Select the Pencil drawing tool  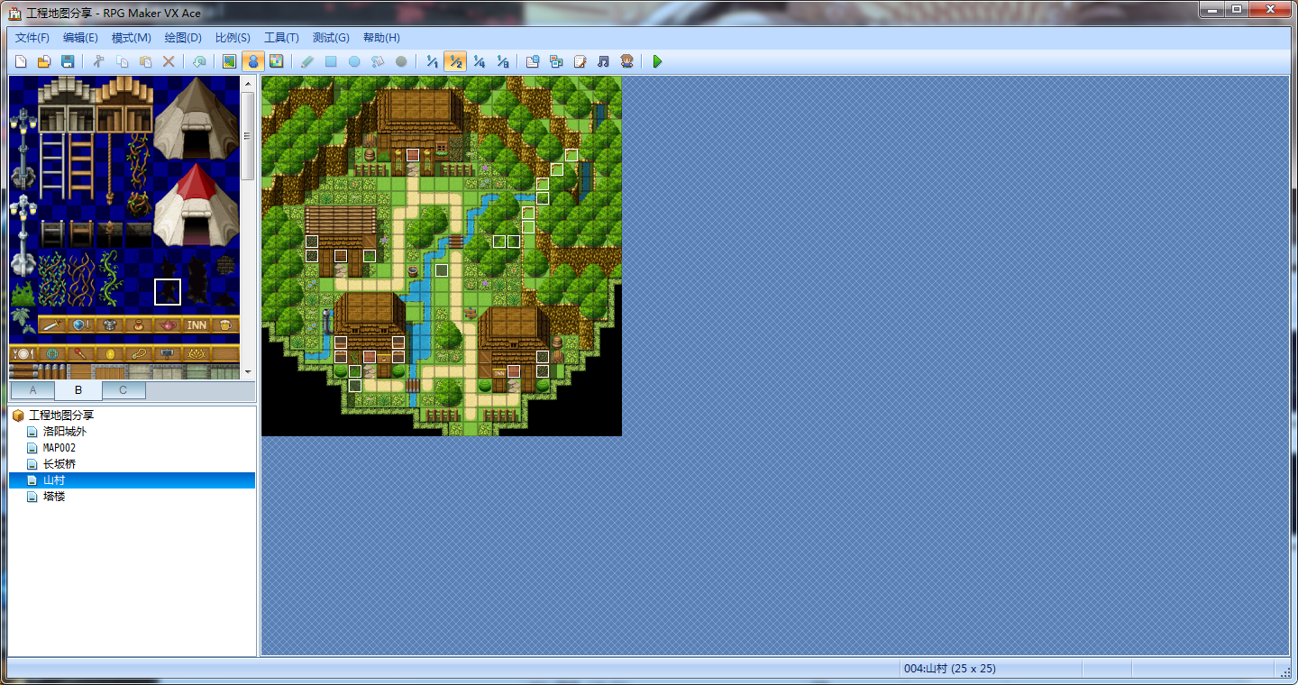pyautogui.click(x=307, y=61)
